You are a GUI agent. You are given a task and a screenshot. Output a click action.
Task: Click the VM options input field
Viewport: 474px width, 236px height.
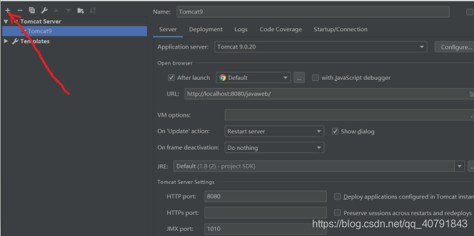click(x=350, y=115)
